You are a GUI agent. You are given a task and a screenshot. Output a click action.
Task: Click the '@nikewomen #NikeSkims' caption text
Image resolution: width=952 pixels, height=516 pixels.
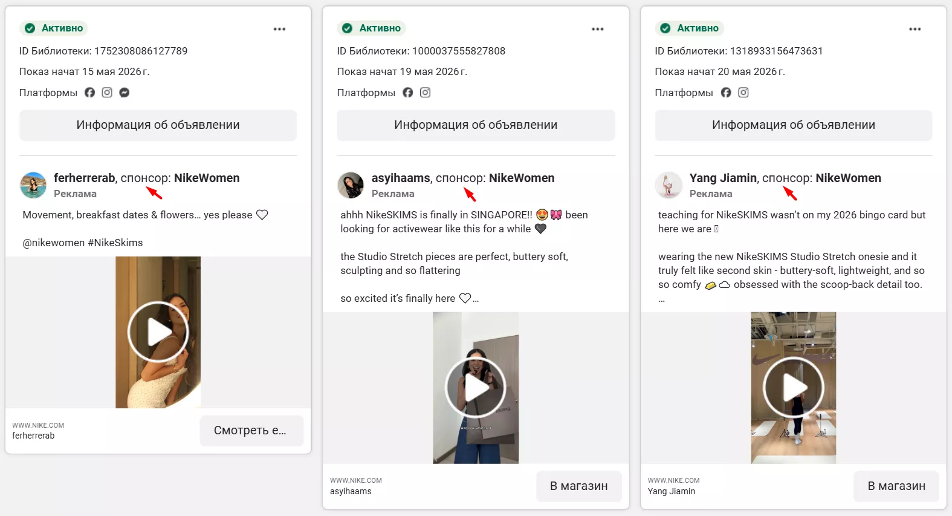click(x=83, y=243)
